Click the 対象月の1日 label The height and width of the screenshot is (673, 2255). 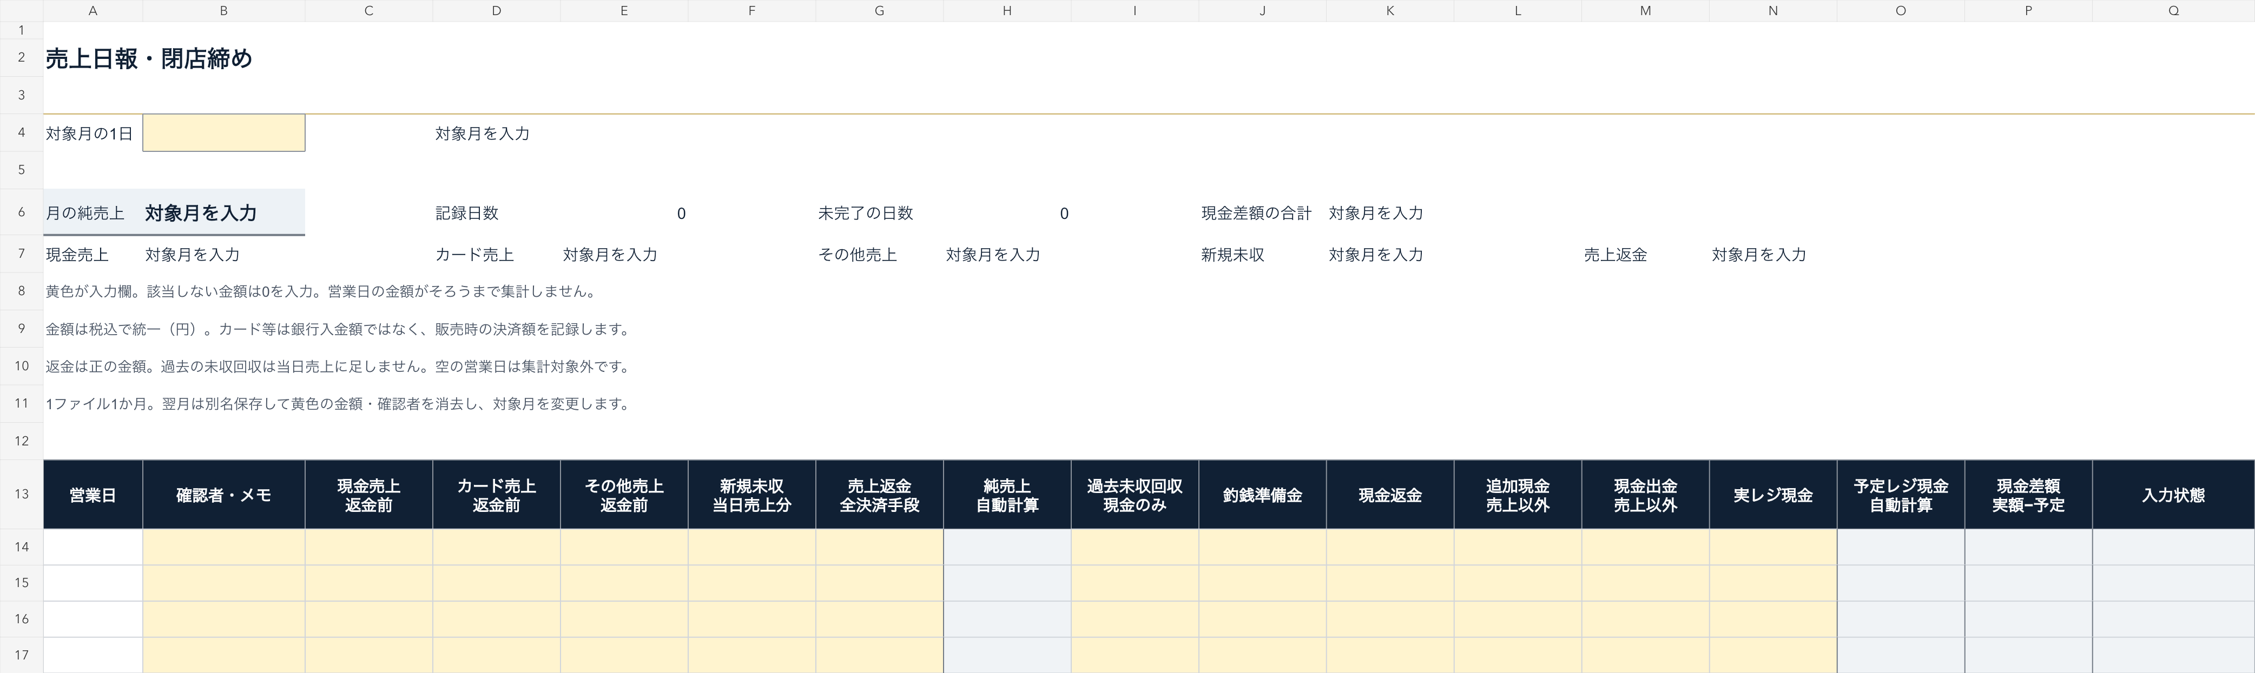point(89,134)
